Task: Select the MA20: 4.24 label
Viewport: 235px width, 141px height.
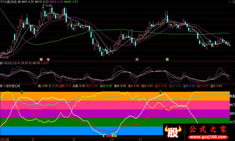Action: click(56, 2)
